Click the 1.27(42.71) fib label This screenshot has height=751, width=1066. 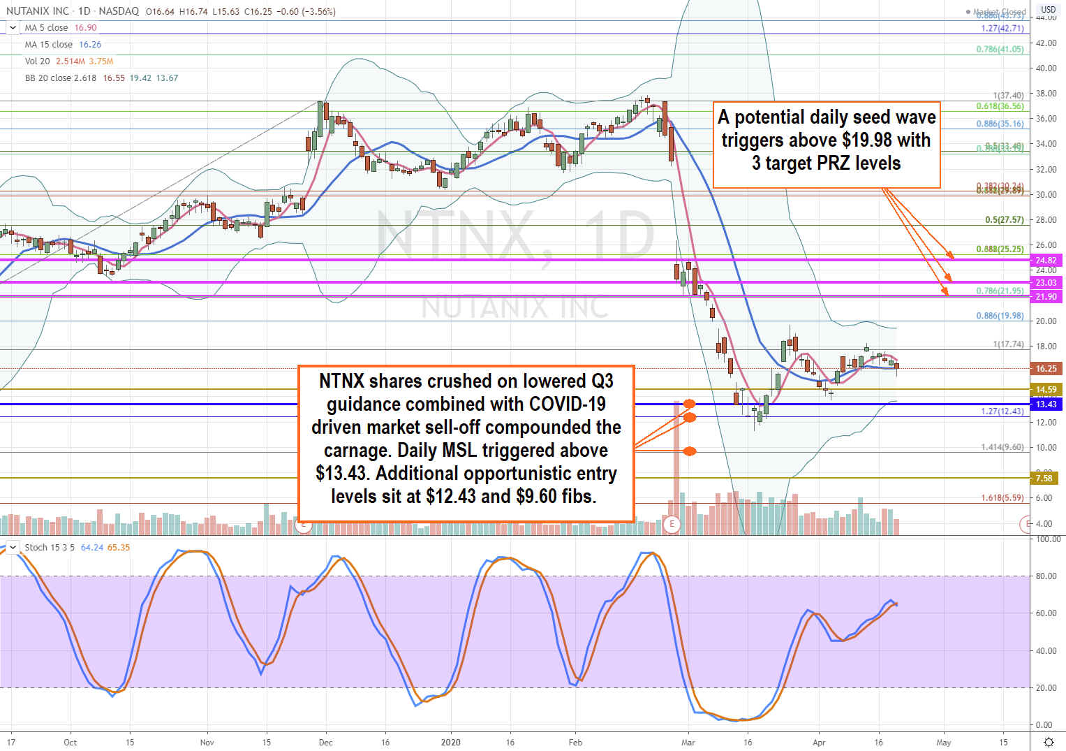click(1002, 29)
